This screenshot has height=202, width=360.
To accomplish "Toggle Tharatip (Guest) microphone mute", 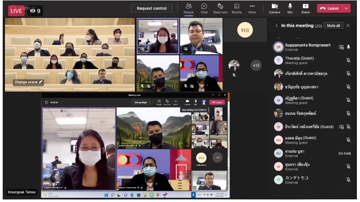I will [348, 60].
